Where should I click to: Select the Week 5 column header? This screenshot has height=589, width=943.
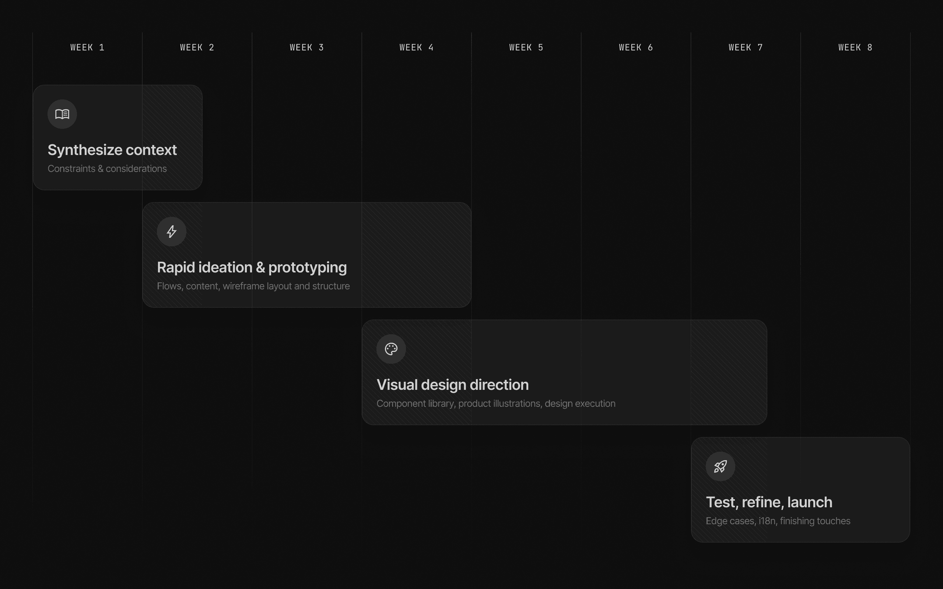click(x=526, y=47)
